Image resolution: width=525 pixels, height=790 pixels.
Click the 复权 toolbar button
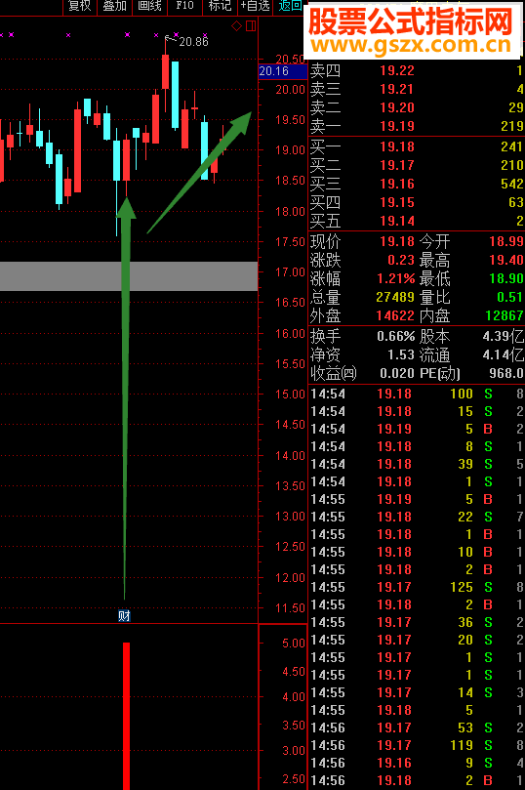point(79,6)
